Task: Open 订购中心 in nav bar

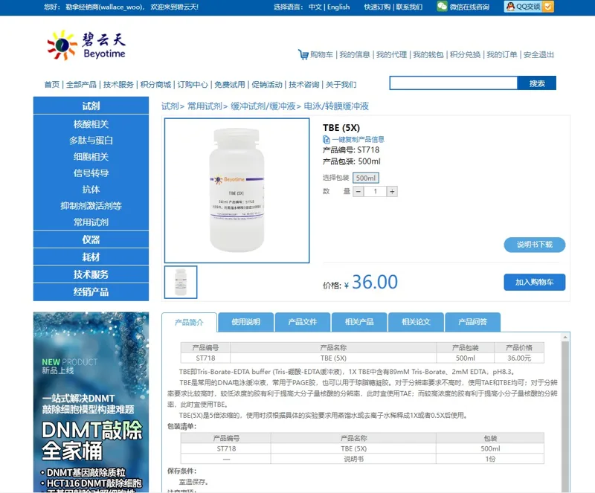Action: tap(193, 84)
